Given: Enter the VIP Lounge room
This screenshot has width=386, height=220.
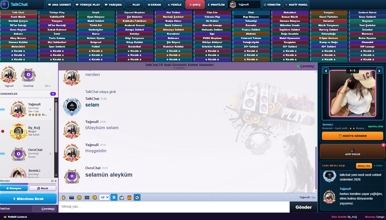Looking at the screenshot, I should click(367, 46).
